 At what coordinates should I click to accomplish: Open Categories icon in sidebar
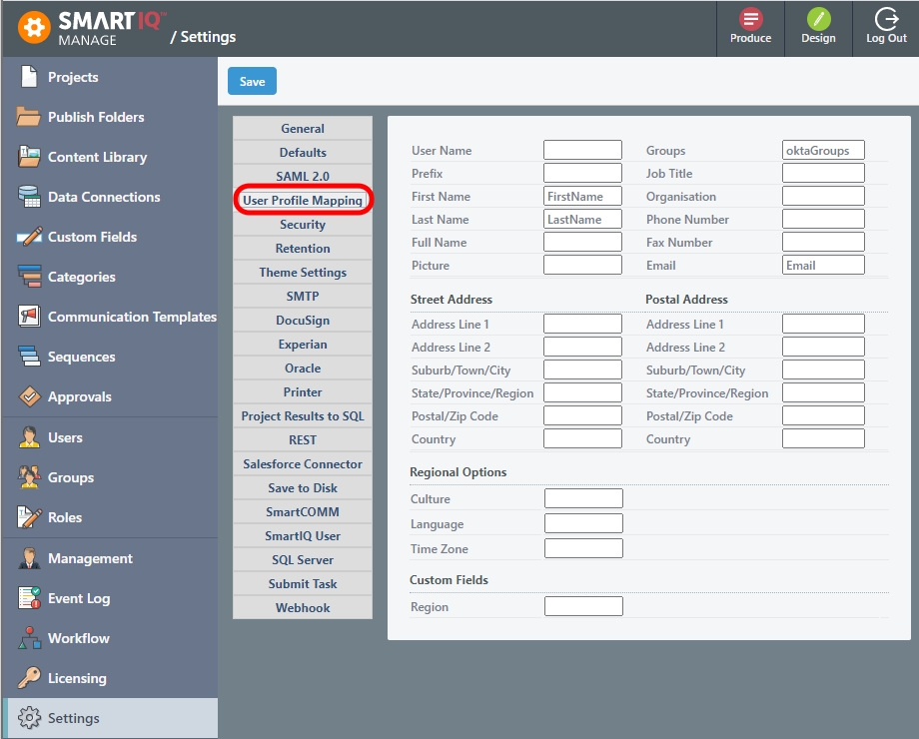pyautogui.click(x=29, y=276)
